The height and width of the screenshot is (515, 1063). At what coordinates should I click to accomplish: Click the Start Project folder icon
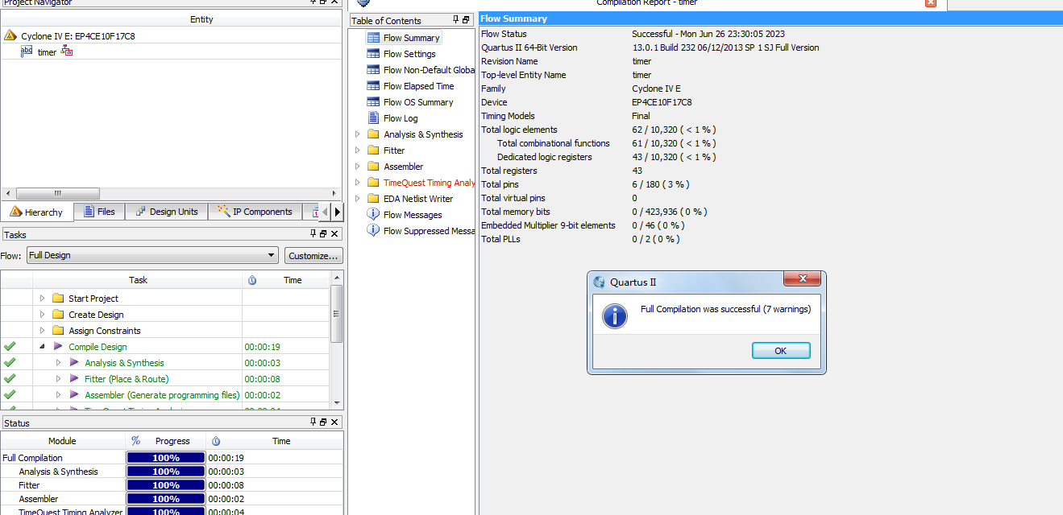pyautogui.click(x=58, y=299)
